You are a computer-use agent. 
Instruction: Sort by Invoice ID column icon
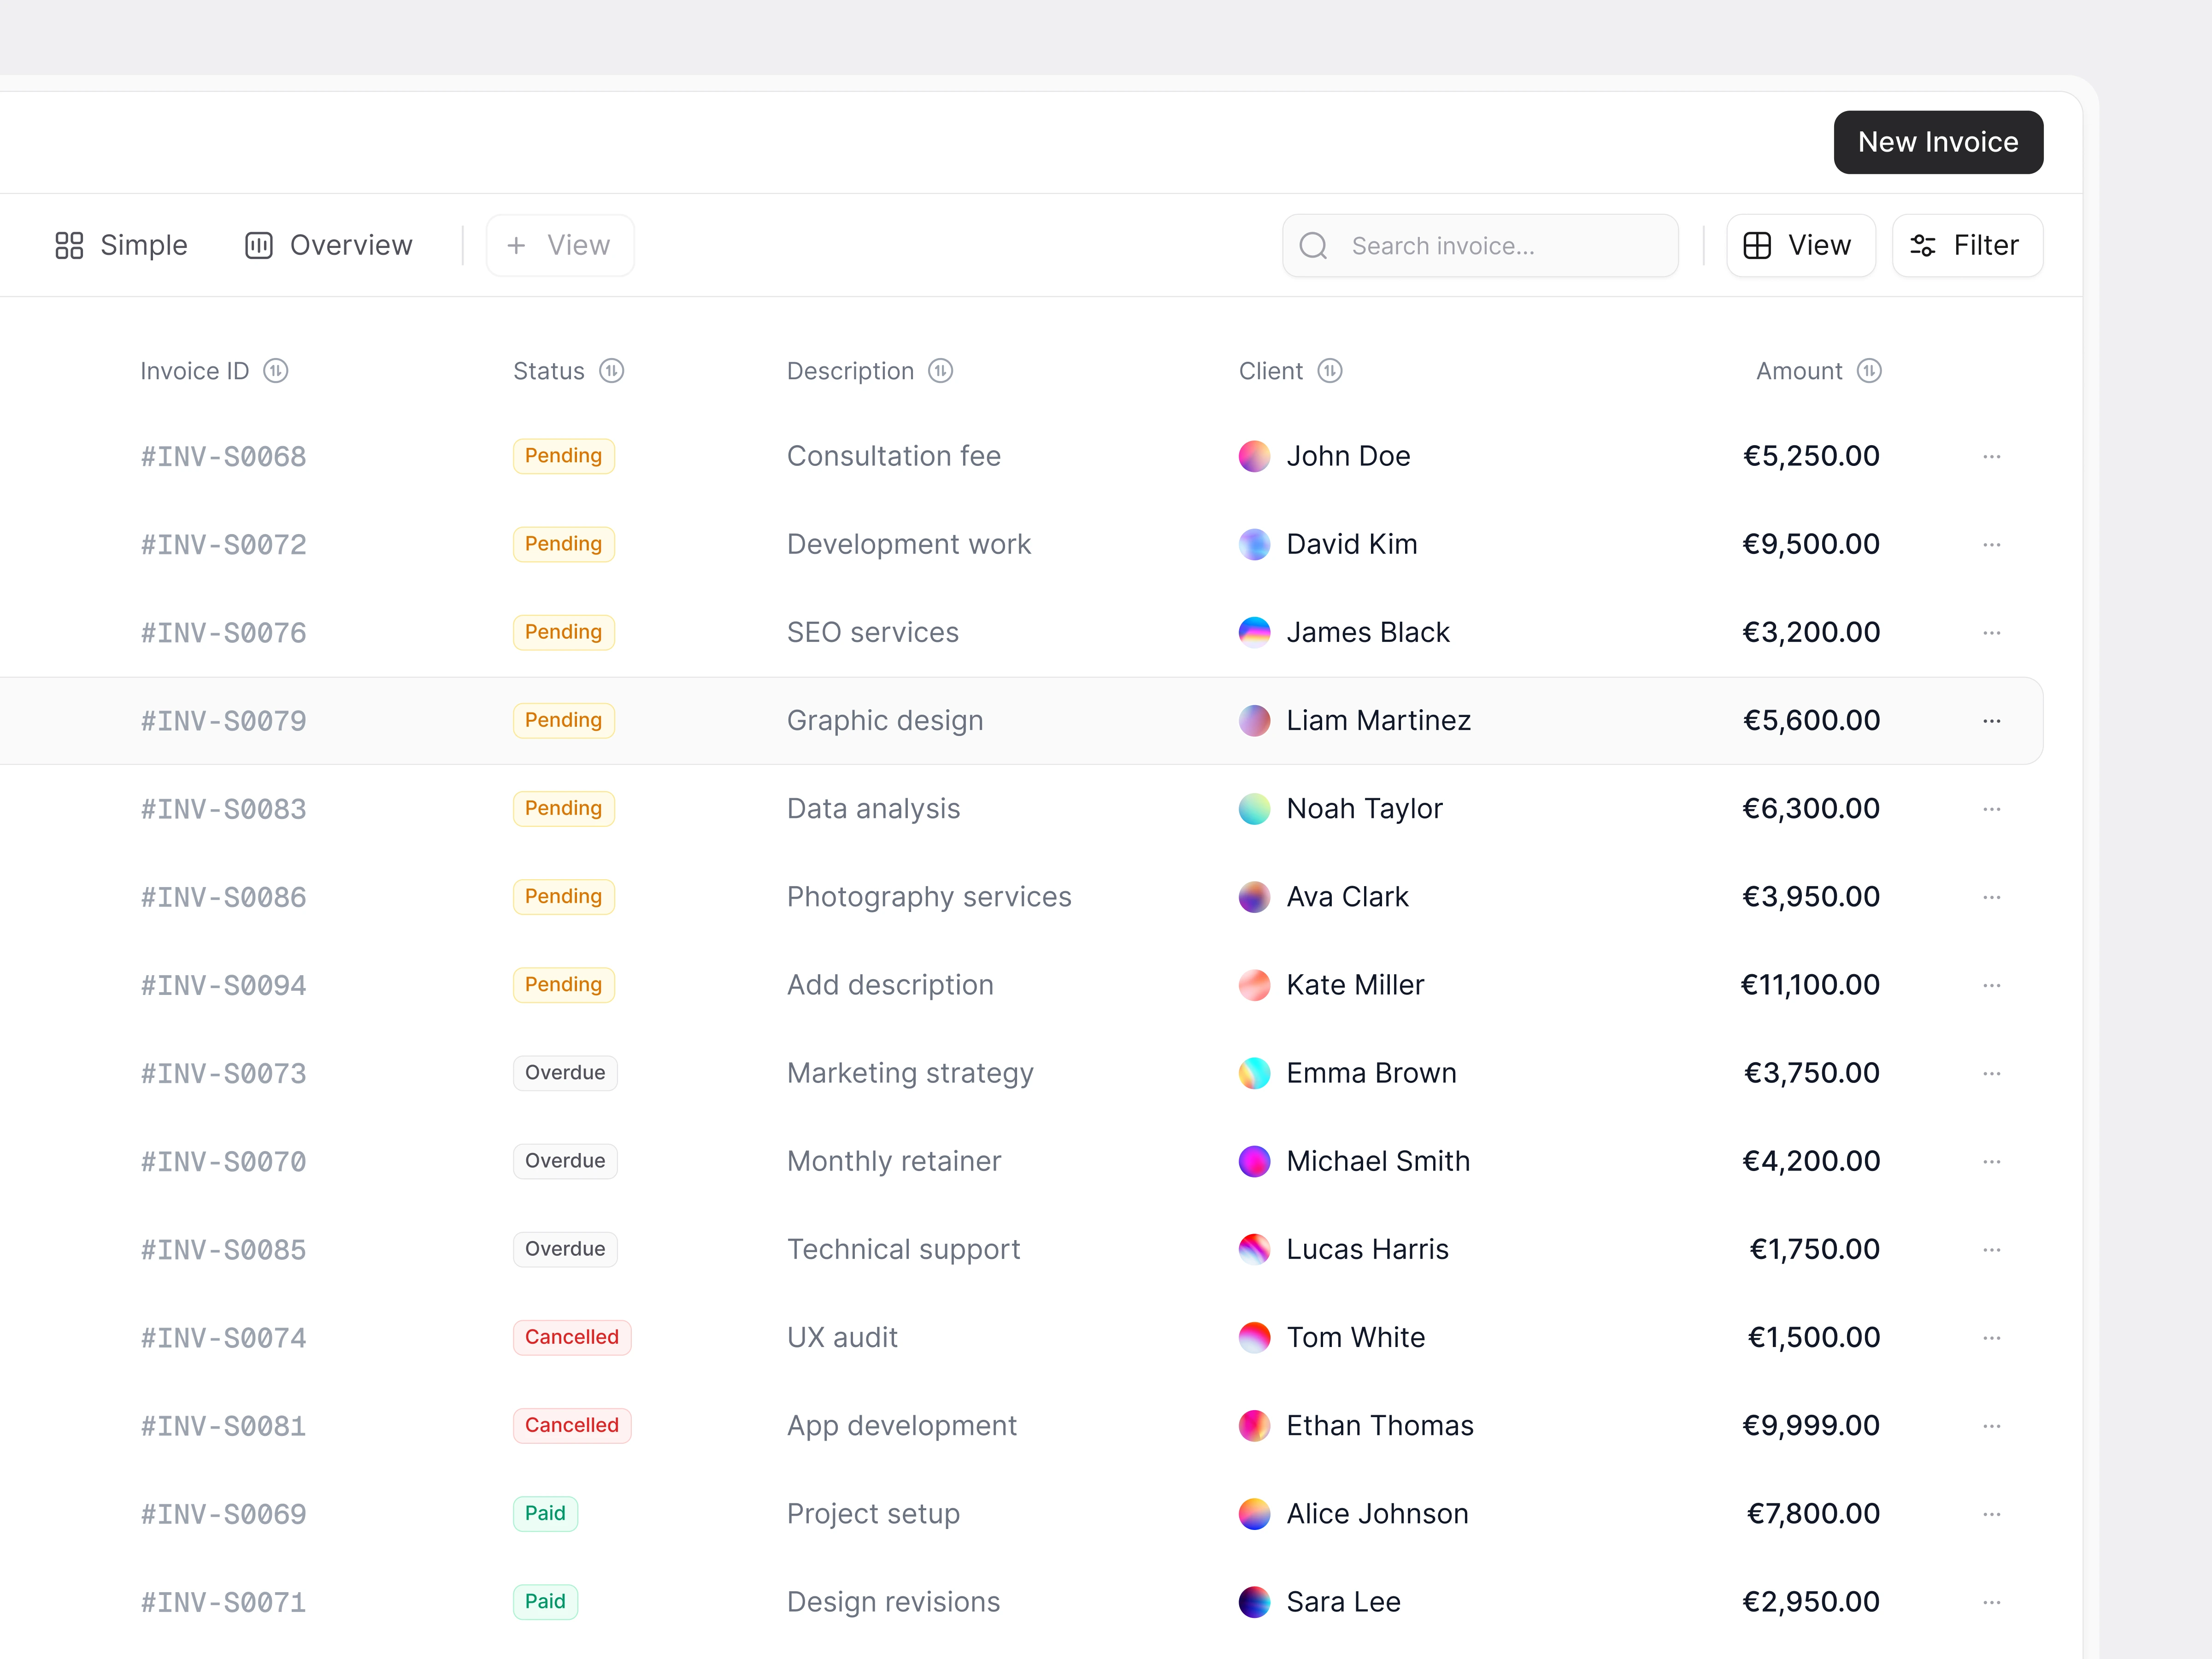tap(276, 371)
